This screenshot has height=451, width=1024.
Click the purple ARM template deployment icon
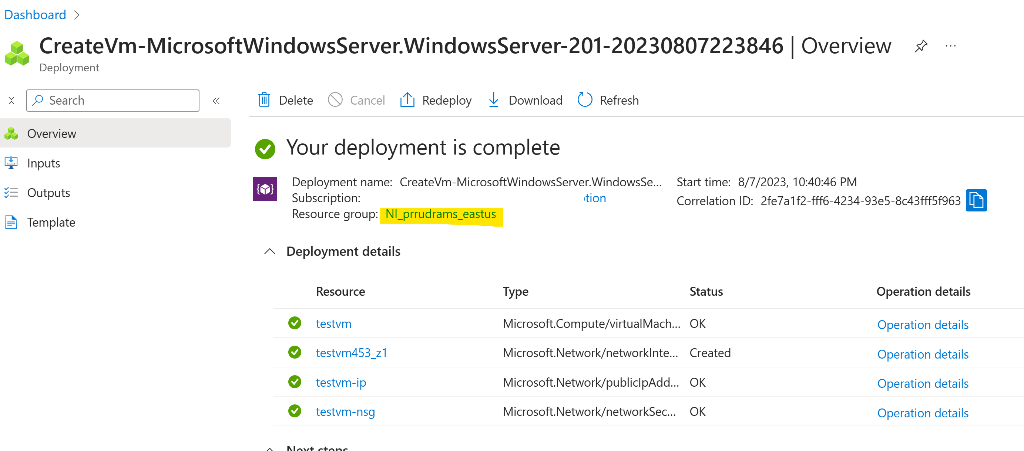pos(265,189)
